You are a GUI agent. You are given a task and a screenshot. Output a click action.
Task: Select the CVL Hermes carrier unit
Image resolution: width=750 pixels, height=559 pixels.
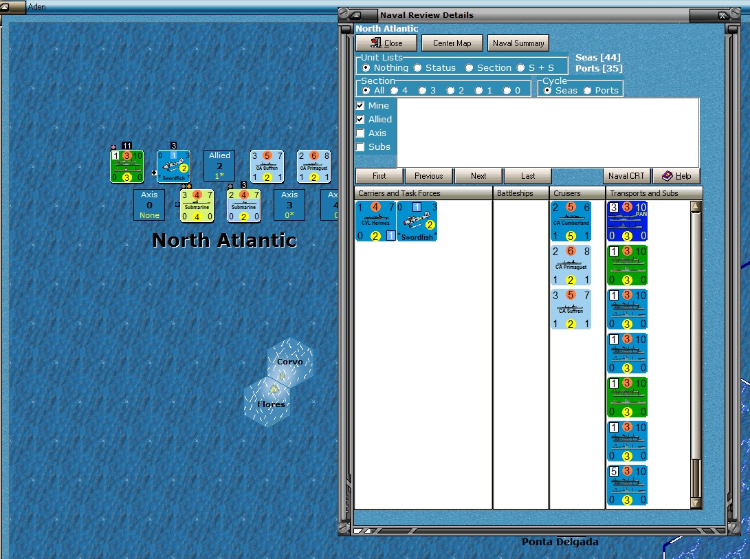pos(375,221)
